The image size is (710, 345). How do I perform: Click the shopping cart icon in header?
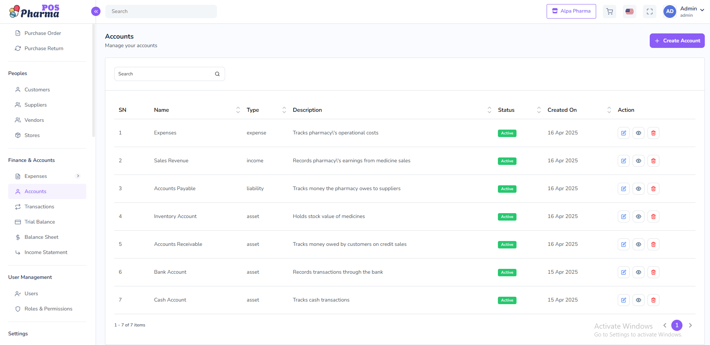click(x=610, y=12)
